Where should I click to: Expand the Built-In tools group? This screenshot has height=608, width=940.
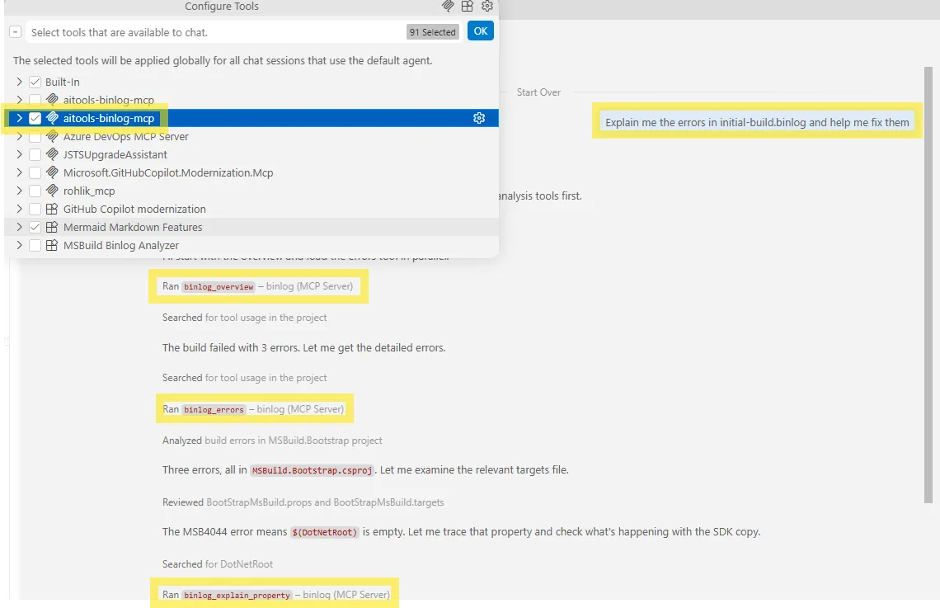point(19,82)
